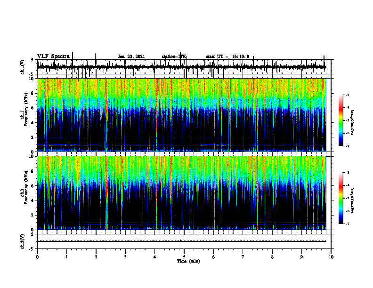Click time axis tick label "1"
The height and width of the screenshot is (288, 373).
click(x=66, y=257)
